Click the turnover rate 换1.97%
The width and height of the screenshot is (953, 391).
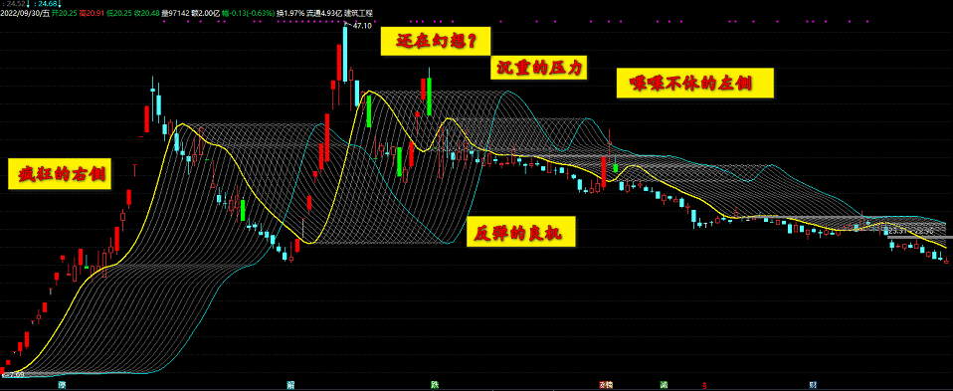pyautogui.click(x=291, y=12)
